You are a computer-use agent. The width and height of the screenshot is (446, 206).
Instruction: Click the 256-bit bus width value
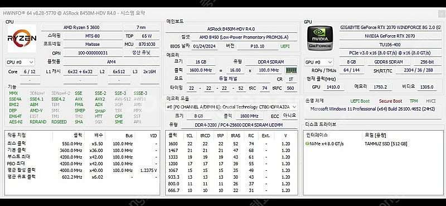pyautogui.click(x=427, y=62)
